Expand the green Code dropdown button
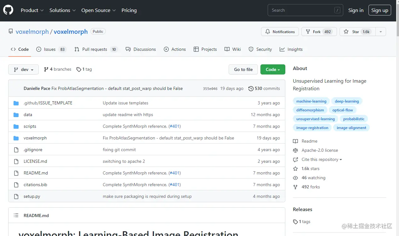 point(273,69)
